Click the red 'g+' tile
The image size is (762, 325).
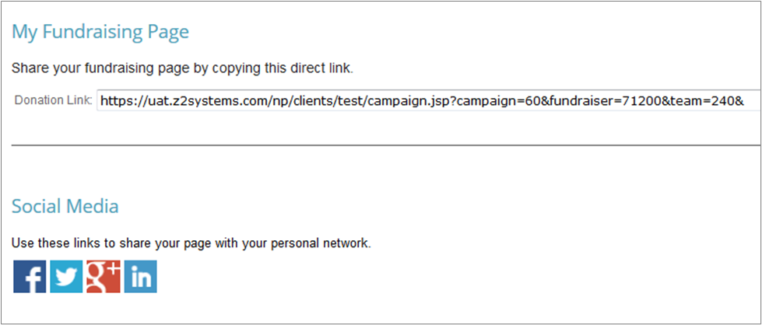[x=103, y=277]
